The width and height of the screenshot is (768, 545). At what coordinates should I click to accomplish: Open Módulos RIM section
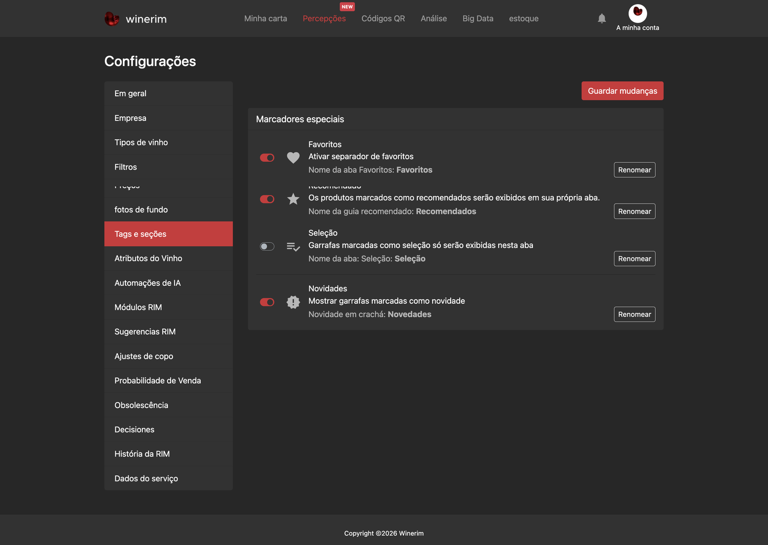point(168,307)
